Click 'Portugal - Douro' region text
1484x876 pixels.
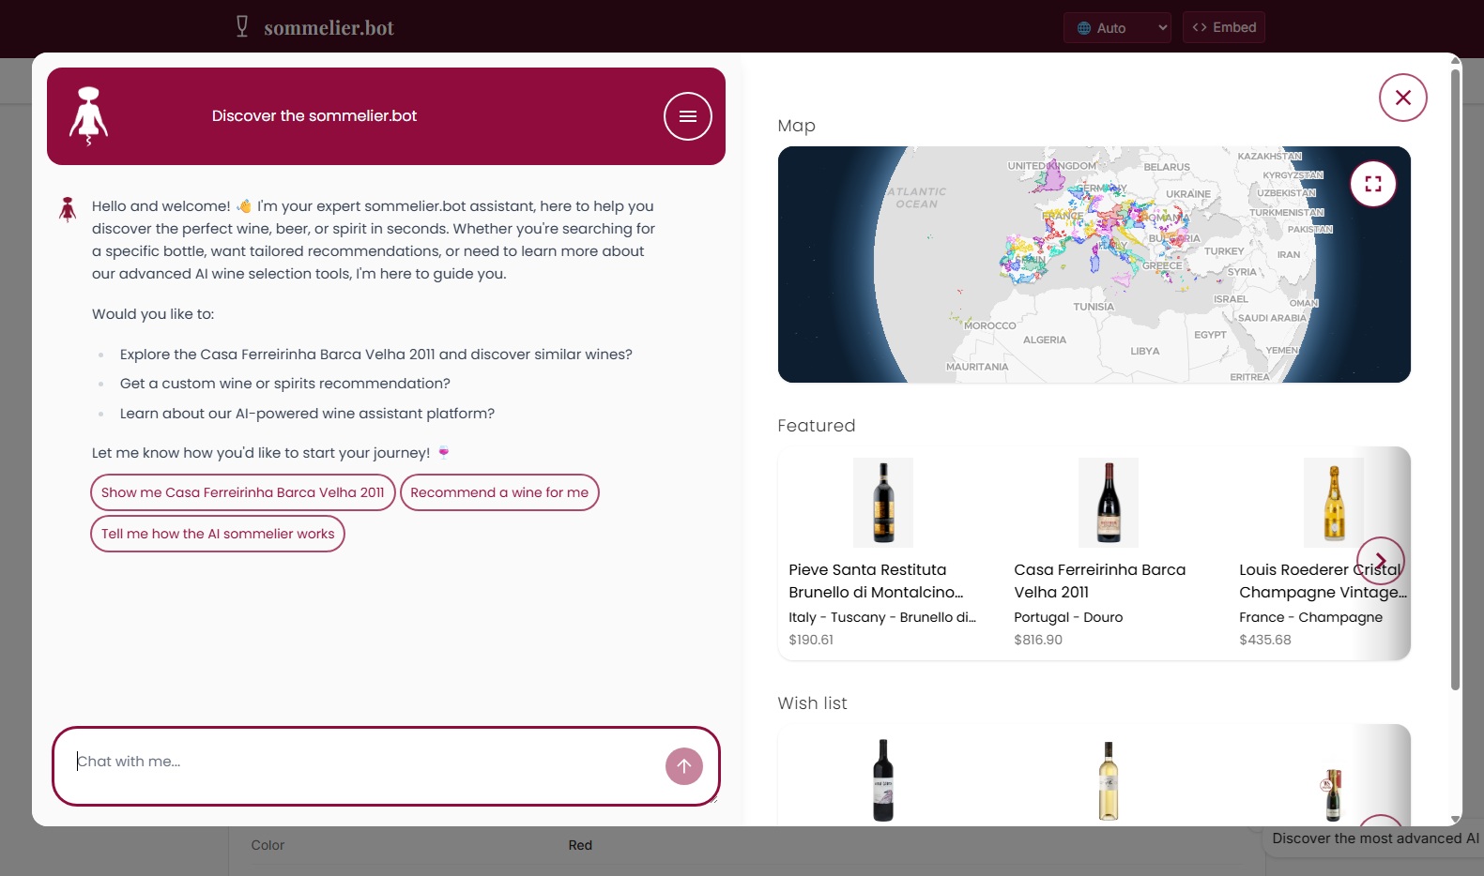point(1068,617)
